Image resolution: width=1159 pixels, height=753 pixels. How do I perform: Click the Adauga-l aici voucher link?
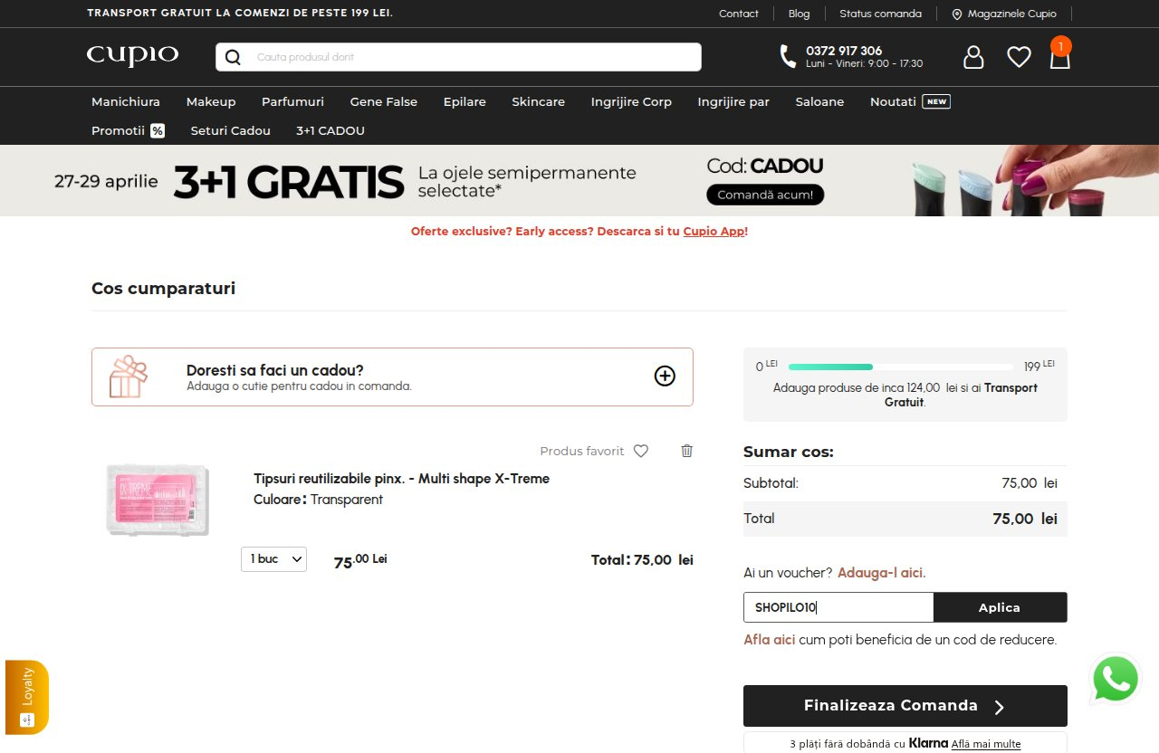tap(882, 573)
